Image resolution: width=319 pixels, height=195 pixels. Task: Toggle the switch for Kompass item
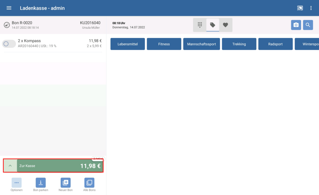(9, 44)
